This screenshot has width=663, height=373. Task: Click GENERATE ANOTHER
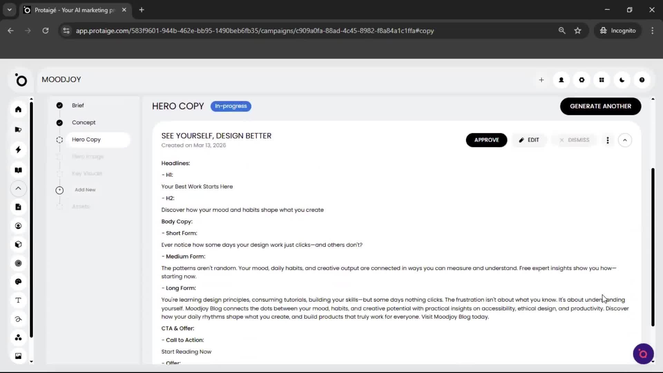601,106
